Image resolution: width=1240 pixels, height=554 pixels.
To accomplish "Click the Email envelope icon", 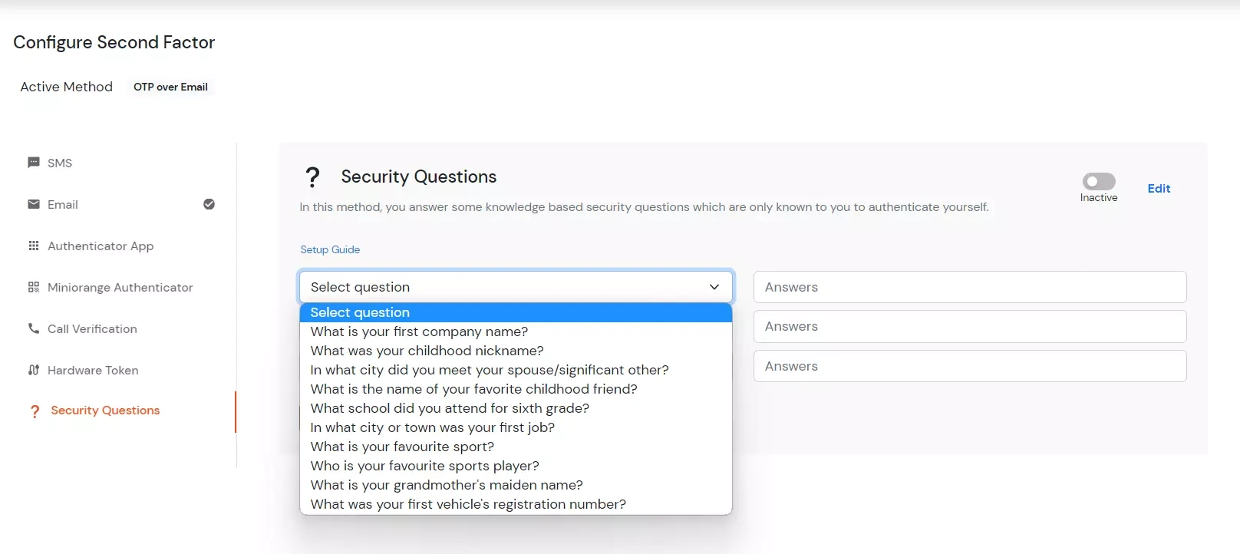I will [33, 204].
